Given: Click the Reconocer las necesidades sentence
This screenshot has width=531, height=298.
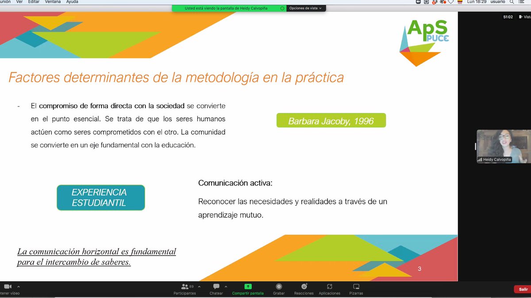Looking at the screenshot, I should [292, 208].
